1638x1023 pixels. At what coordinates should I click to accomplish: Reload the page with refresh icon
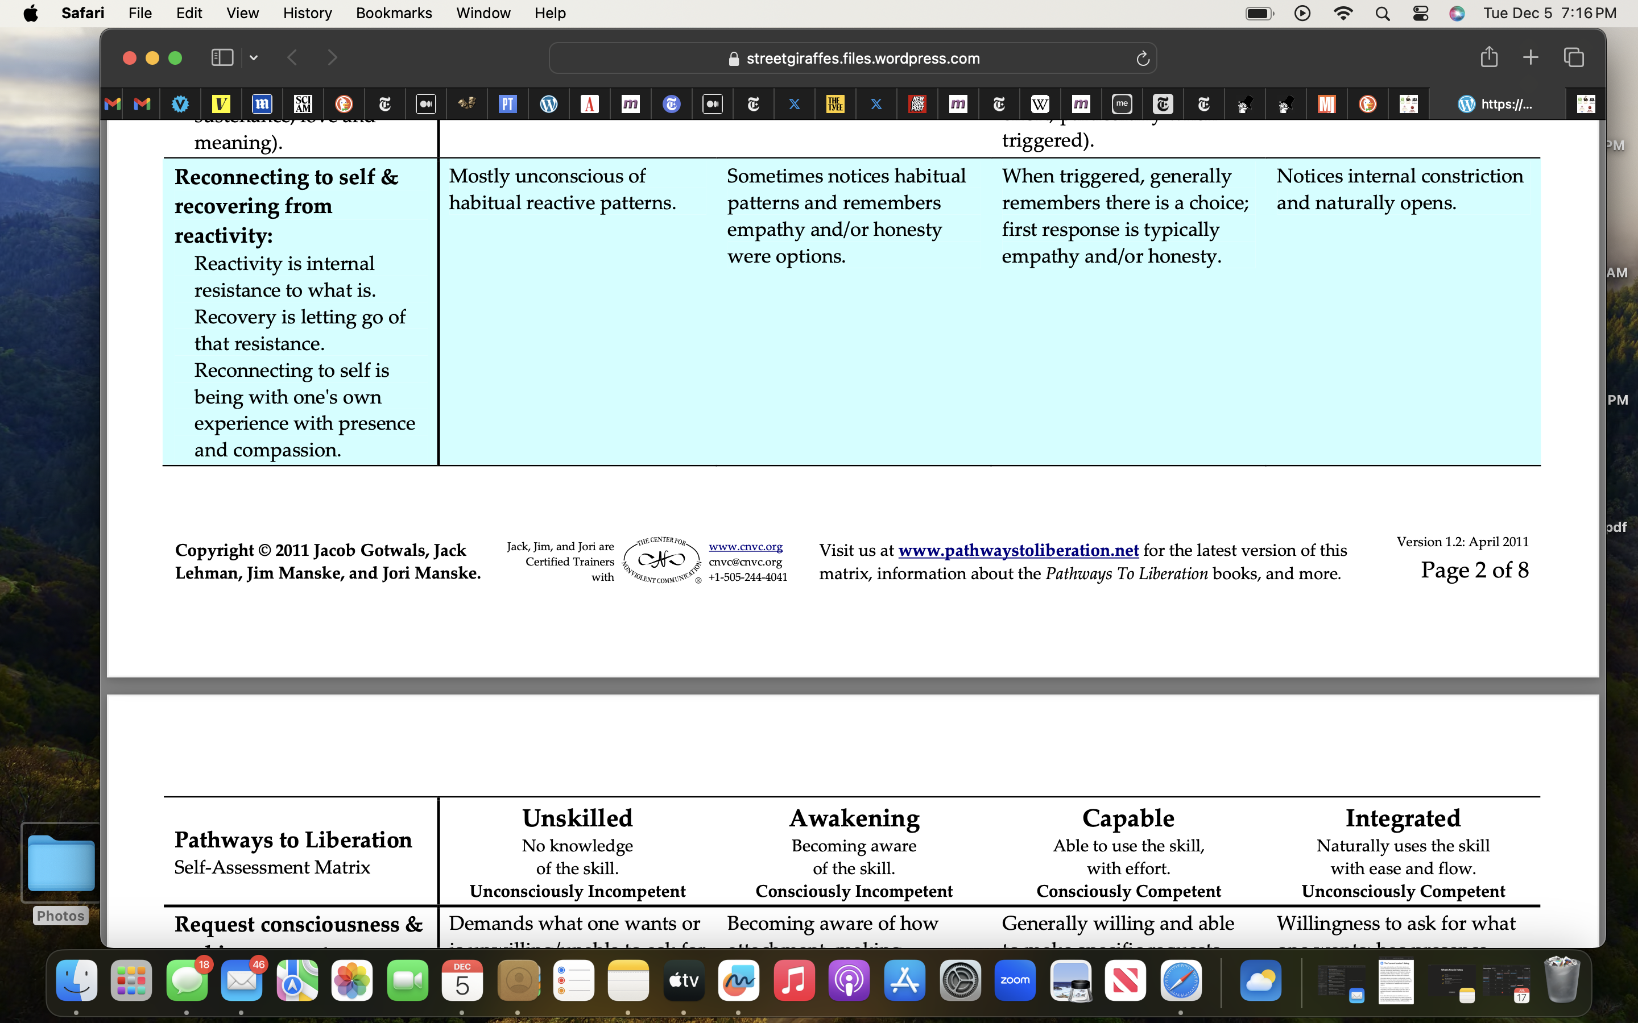pyautogui.click(x=1143, y=59)
